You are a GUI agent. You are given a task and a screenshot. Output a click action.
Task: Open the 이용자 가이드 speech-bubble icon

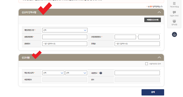point(174,12)
